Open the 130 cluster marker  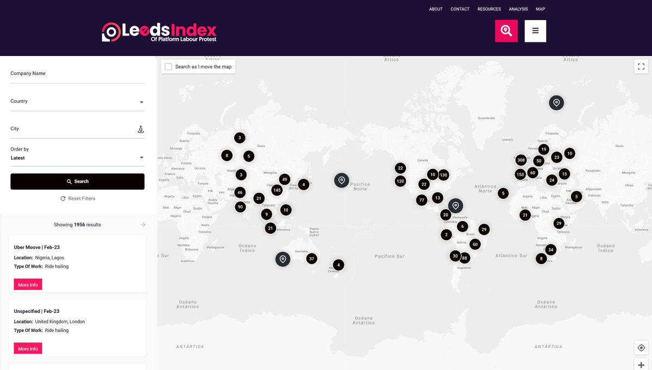pos(443,174)
